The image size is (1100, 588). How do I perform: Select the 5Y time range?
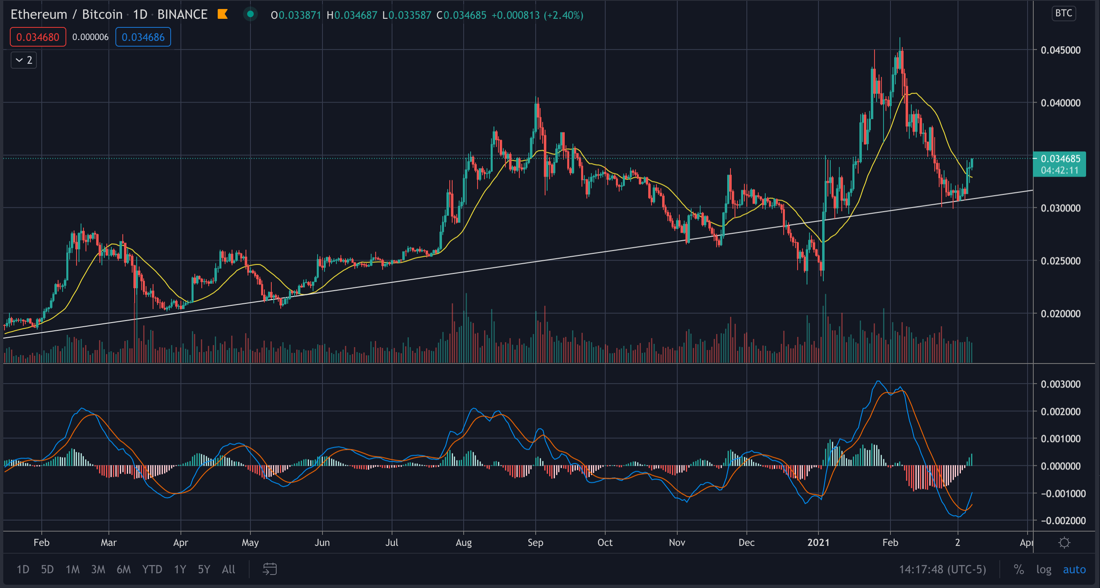(x=204, y=569)
